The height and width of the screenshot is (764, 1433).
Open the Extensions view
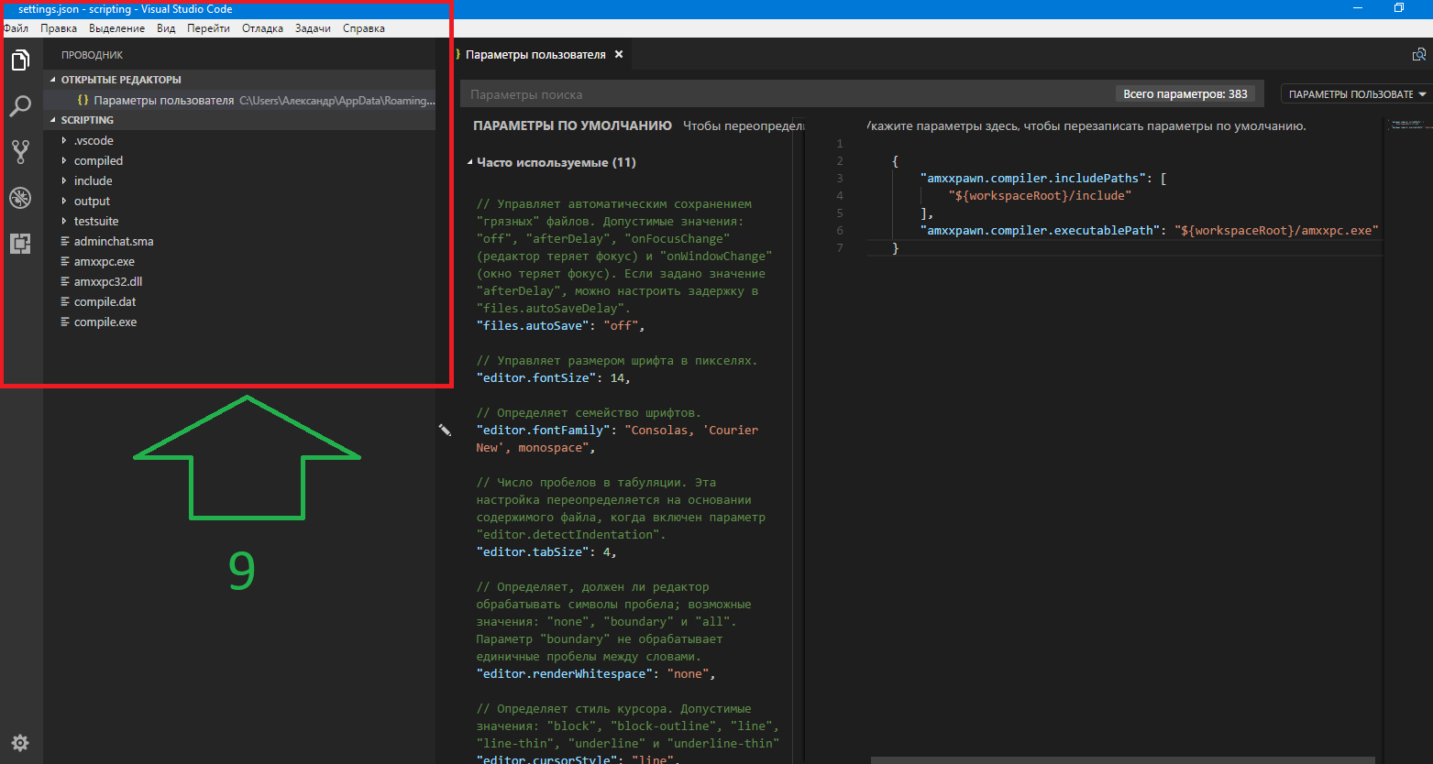(x=20, y=243)
